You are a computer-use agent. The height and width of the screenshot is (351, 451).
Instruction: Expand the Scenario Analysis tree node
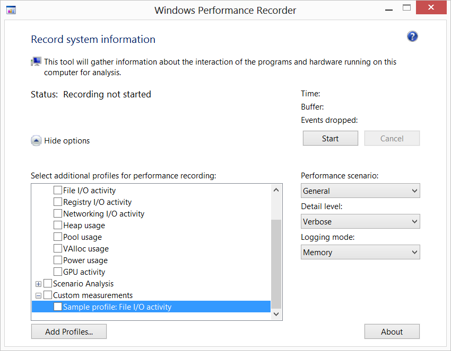38,284
